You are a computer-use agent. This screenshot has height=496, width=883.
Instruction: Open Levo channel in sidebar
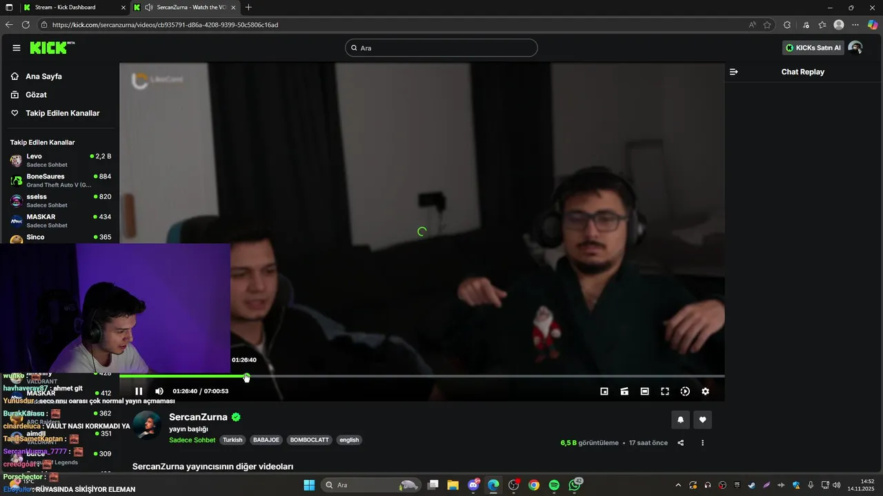tap(60, 160)
